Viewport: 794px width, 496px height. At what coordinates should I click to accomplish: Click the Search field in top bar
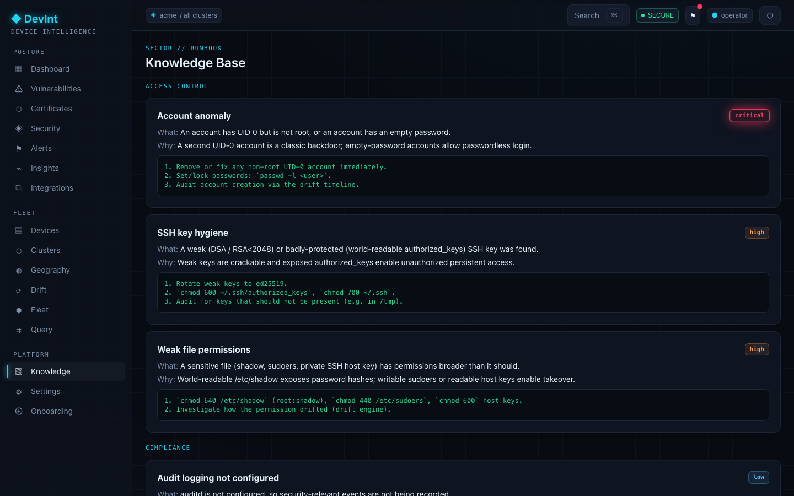[598, 15]
